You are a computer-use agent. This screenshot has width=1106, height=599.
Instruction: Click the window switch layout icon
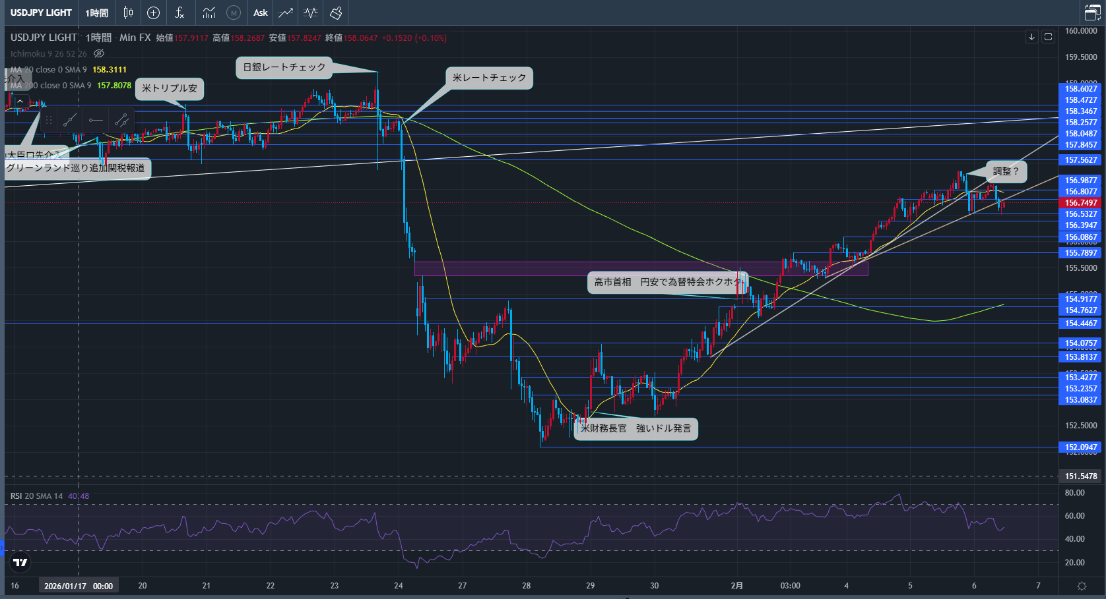[x=1092, y=13]
